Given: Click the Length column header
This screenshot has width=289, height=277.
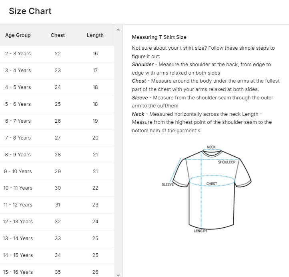Looking at the screenshot, I should coord(95,35).
